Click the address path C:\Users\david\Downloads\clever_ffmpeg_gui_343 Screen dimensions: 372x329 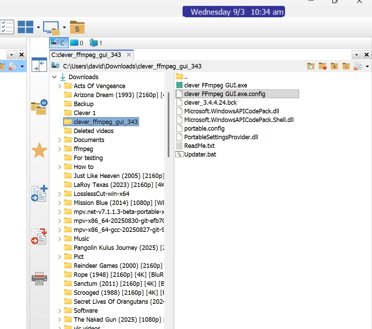click(132, 66)
